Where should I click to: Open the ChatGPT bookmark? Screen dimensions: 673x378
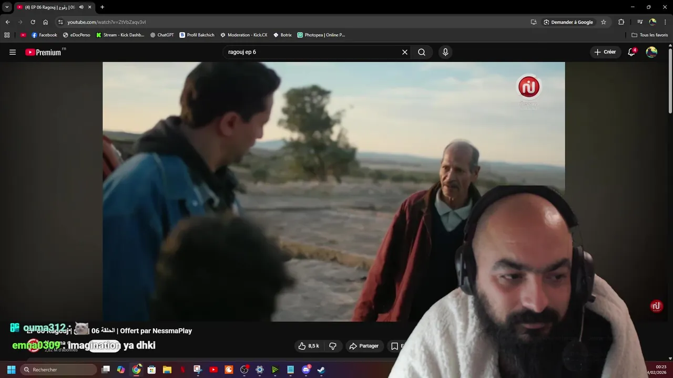162,35
